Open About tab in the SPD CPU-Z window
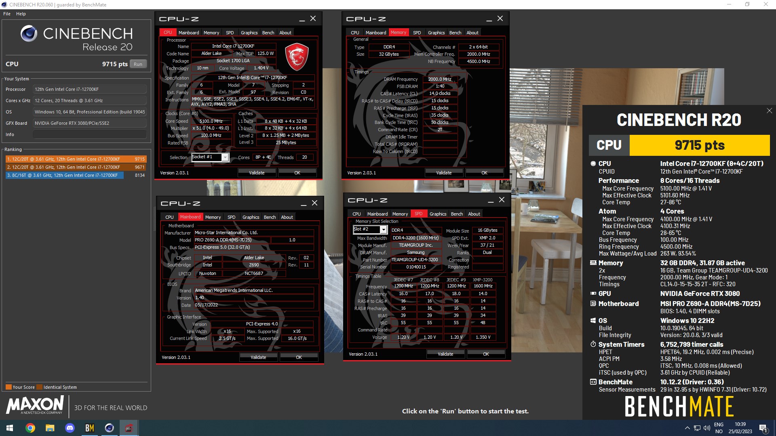The image size is (776, 436). [x=474, y=214]
